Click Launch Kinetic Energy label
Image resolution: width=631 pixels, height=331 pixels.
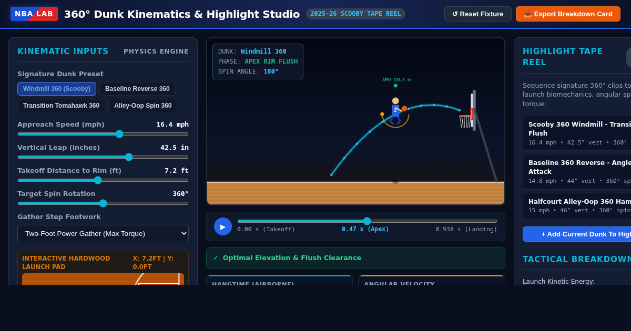(x=558, y=282)
